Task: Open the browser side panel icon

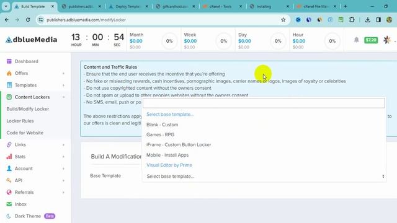Action: coord(378,20)
